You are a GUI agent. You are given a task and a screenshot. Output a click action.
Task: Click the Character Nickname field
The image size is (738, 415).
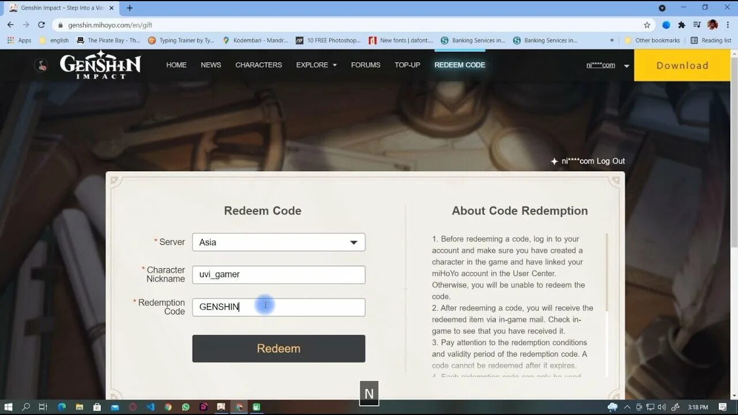pos(278,274)
